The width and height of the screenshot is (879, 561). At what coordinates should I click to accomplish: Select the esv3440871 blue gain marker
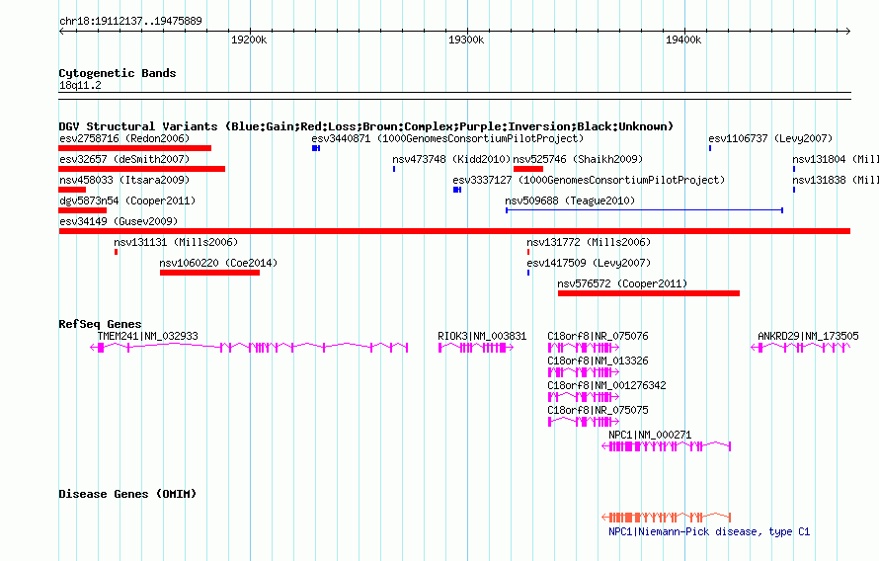point(316,148)
